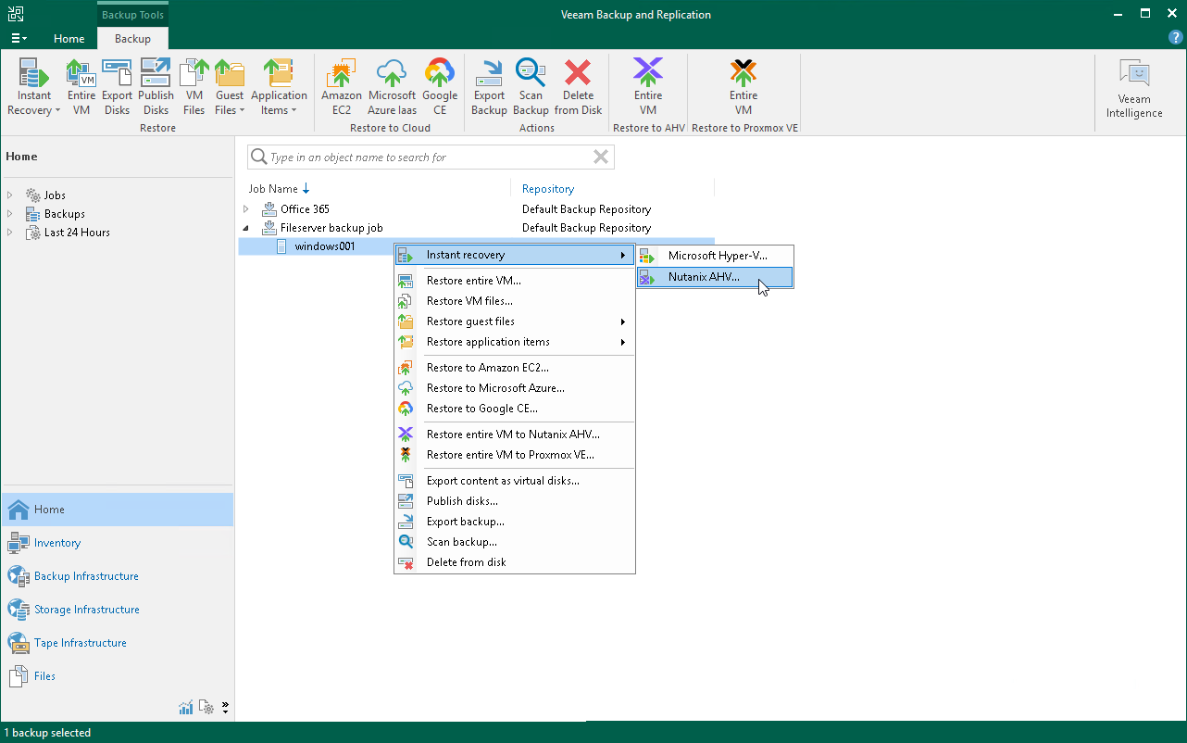Select Restore entire VM to Proxmox VE...

tap(515, 455)
